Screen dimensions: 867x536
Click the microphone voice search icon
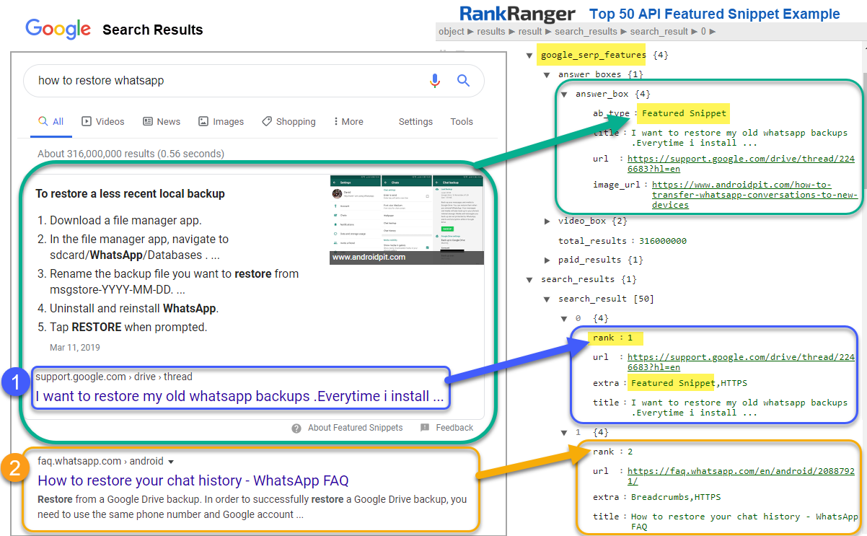(x=434, y=81)
